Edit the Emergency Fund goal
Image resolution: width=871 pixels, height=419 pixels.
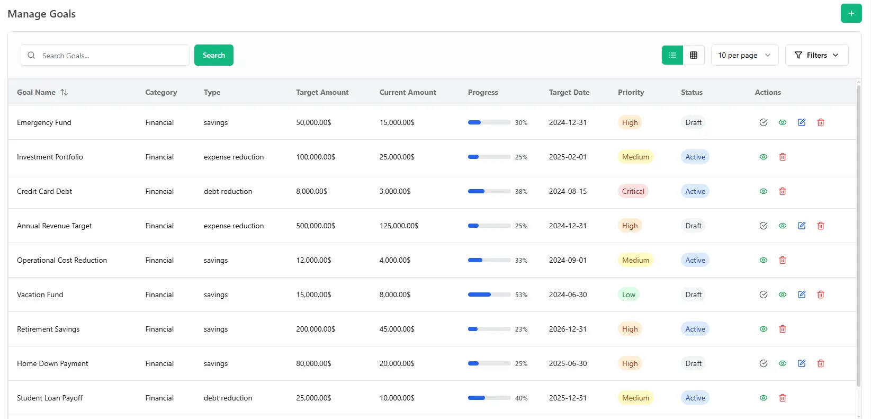click(802, 122)
